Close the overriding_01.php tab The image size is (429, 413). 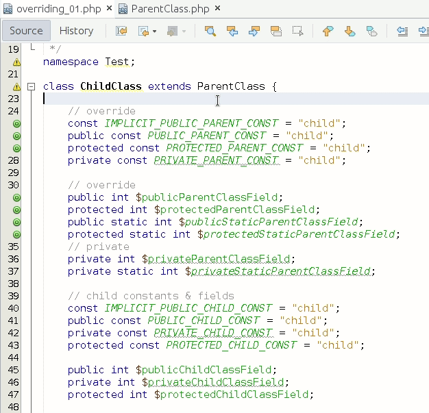(x=109, y=8)
